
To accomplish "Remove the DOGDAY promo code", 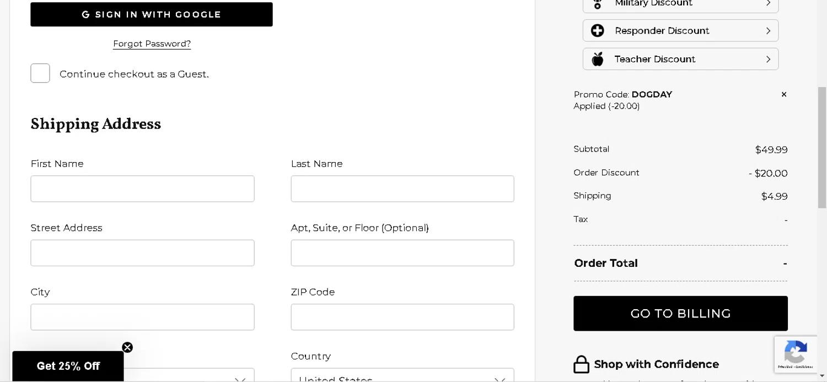I will (783, 94).
